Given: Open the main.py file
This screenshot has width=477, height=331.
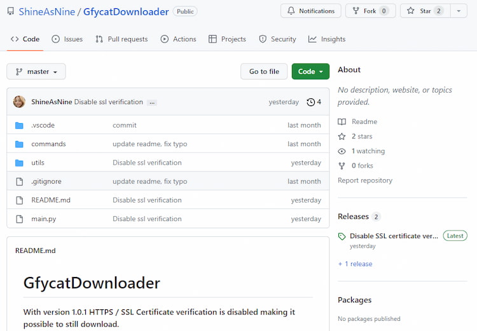Looking at the screenshot, I should 43,219.
